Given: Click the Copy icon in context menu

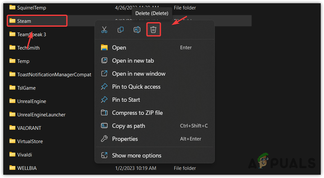Looking at the screenshot, I should tap(121, 30).
